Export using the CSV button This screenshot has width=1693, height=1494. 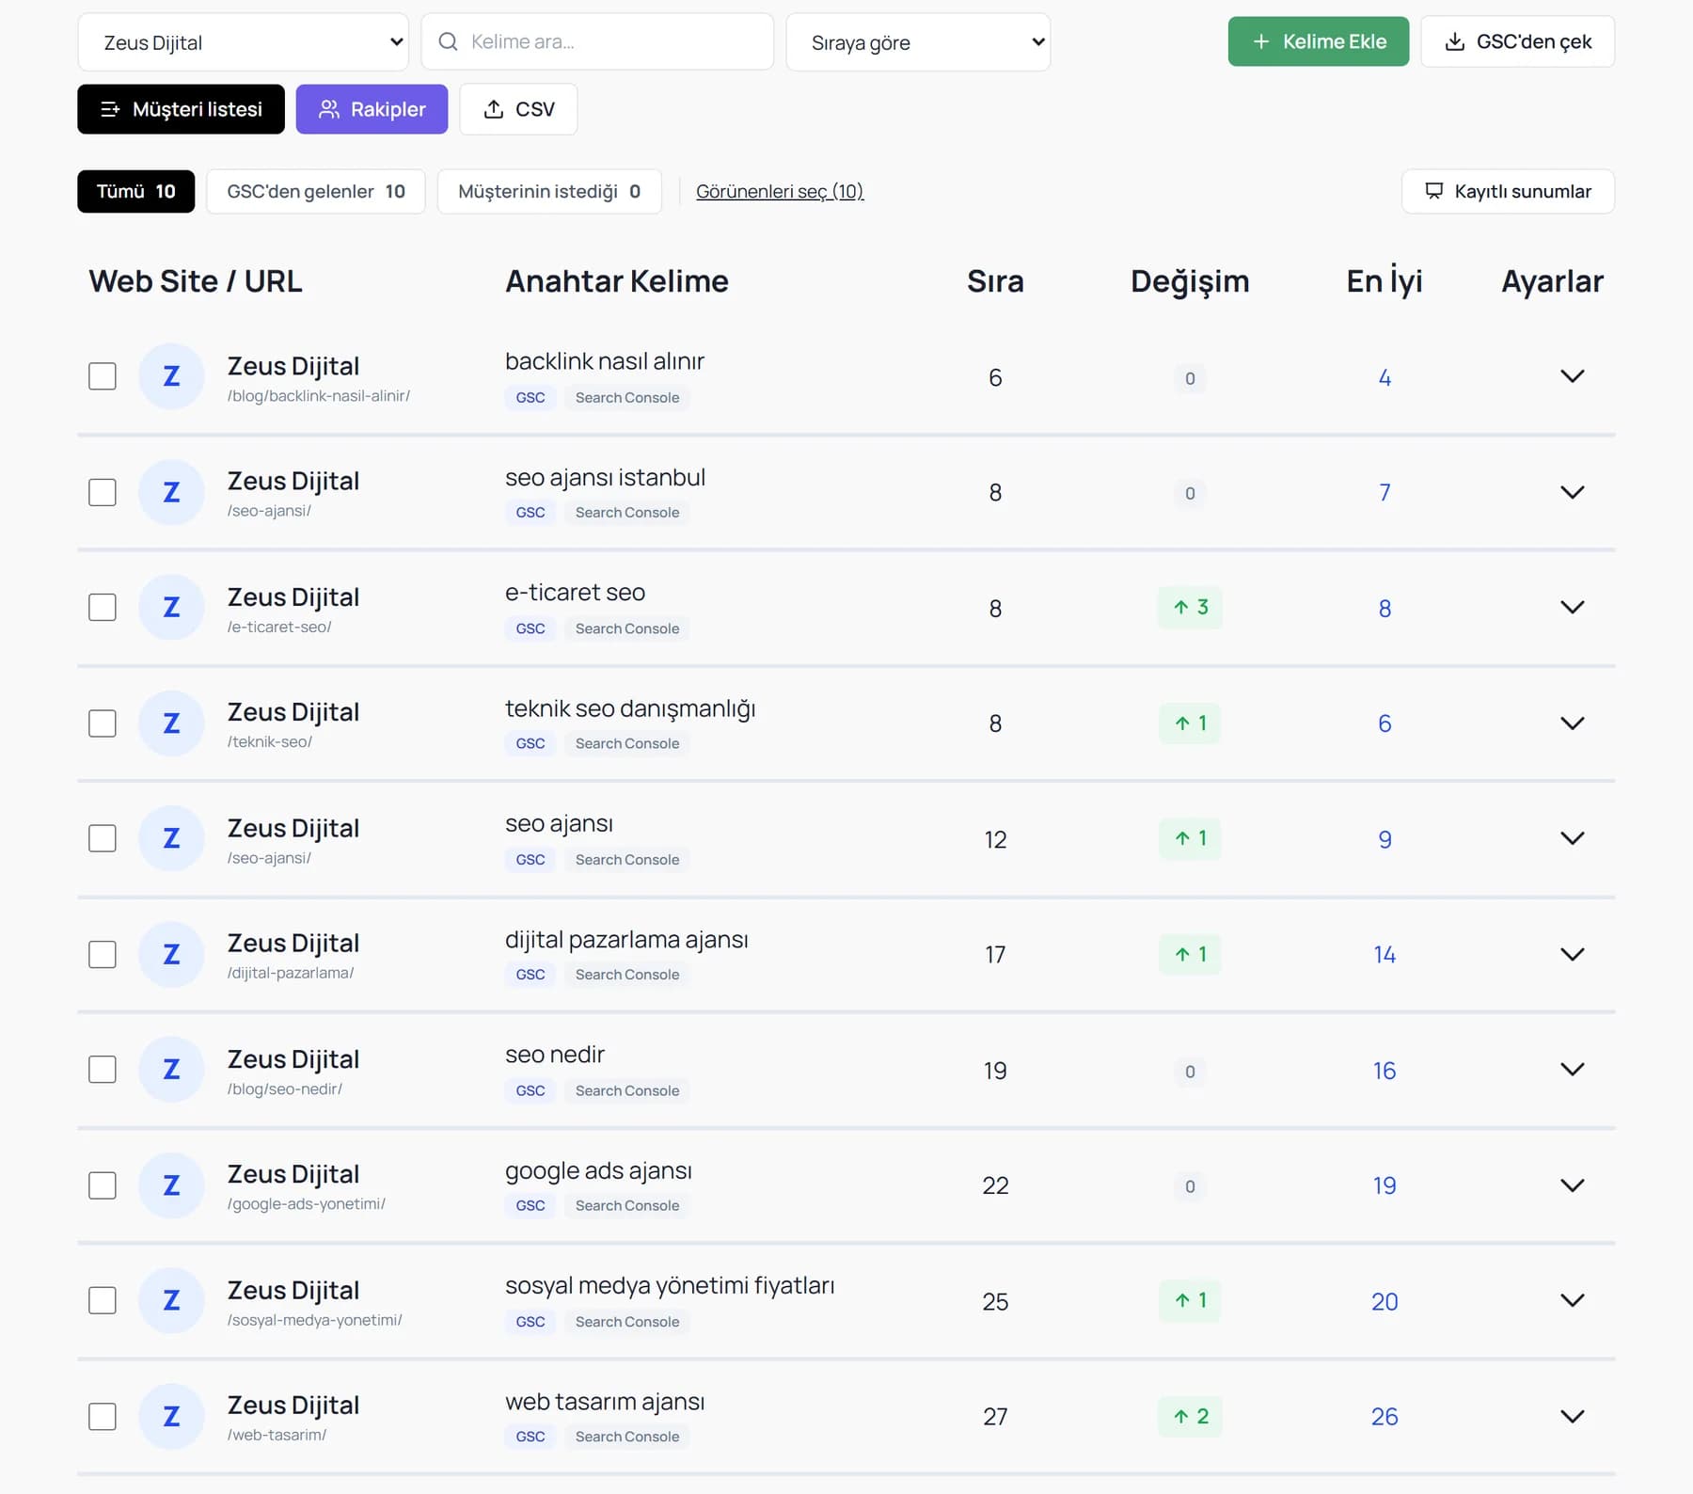(518, 109)
